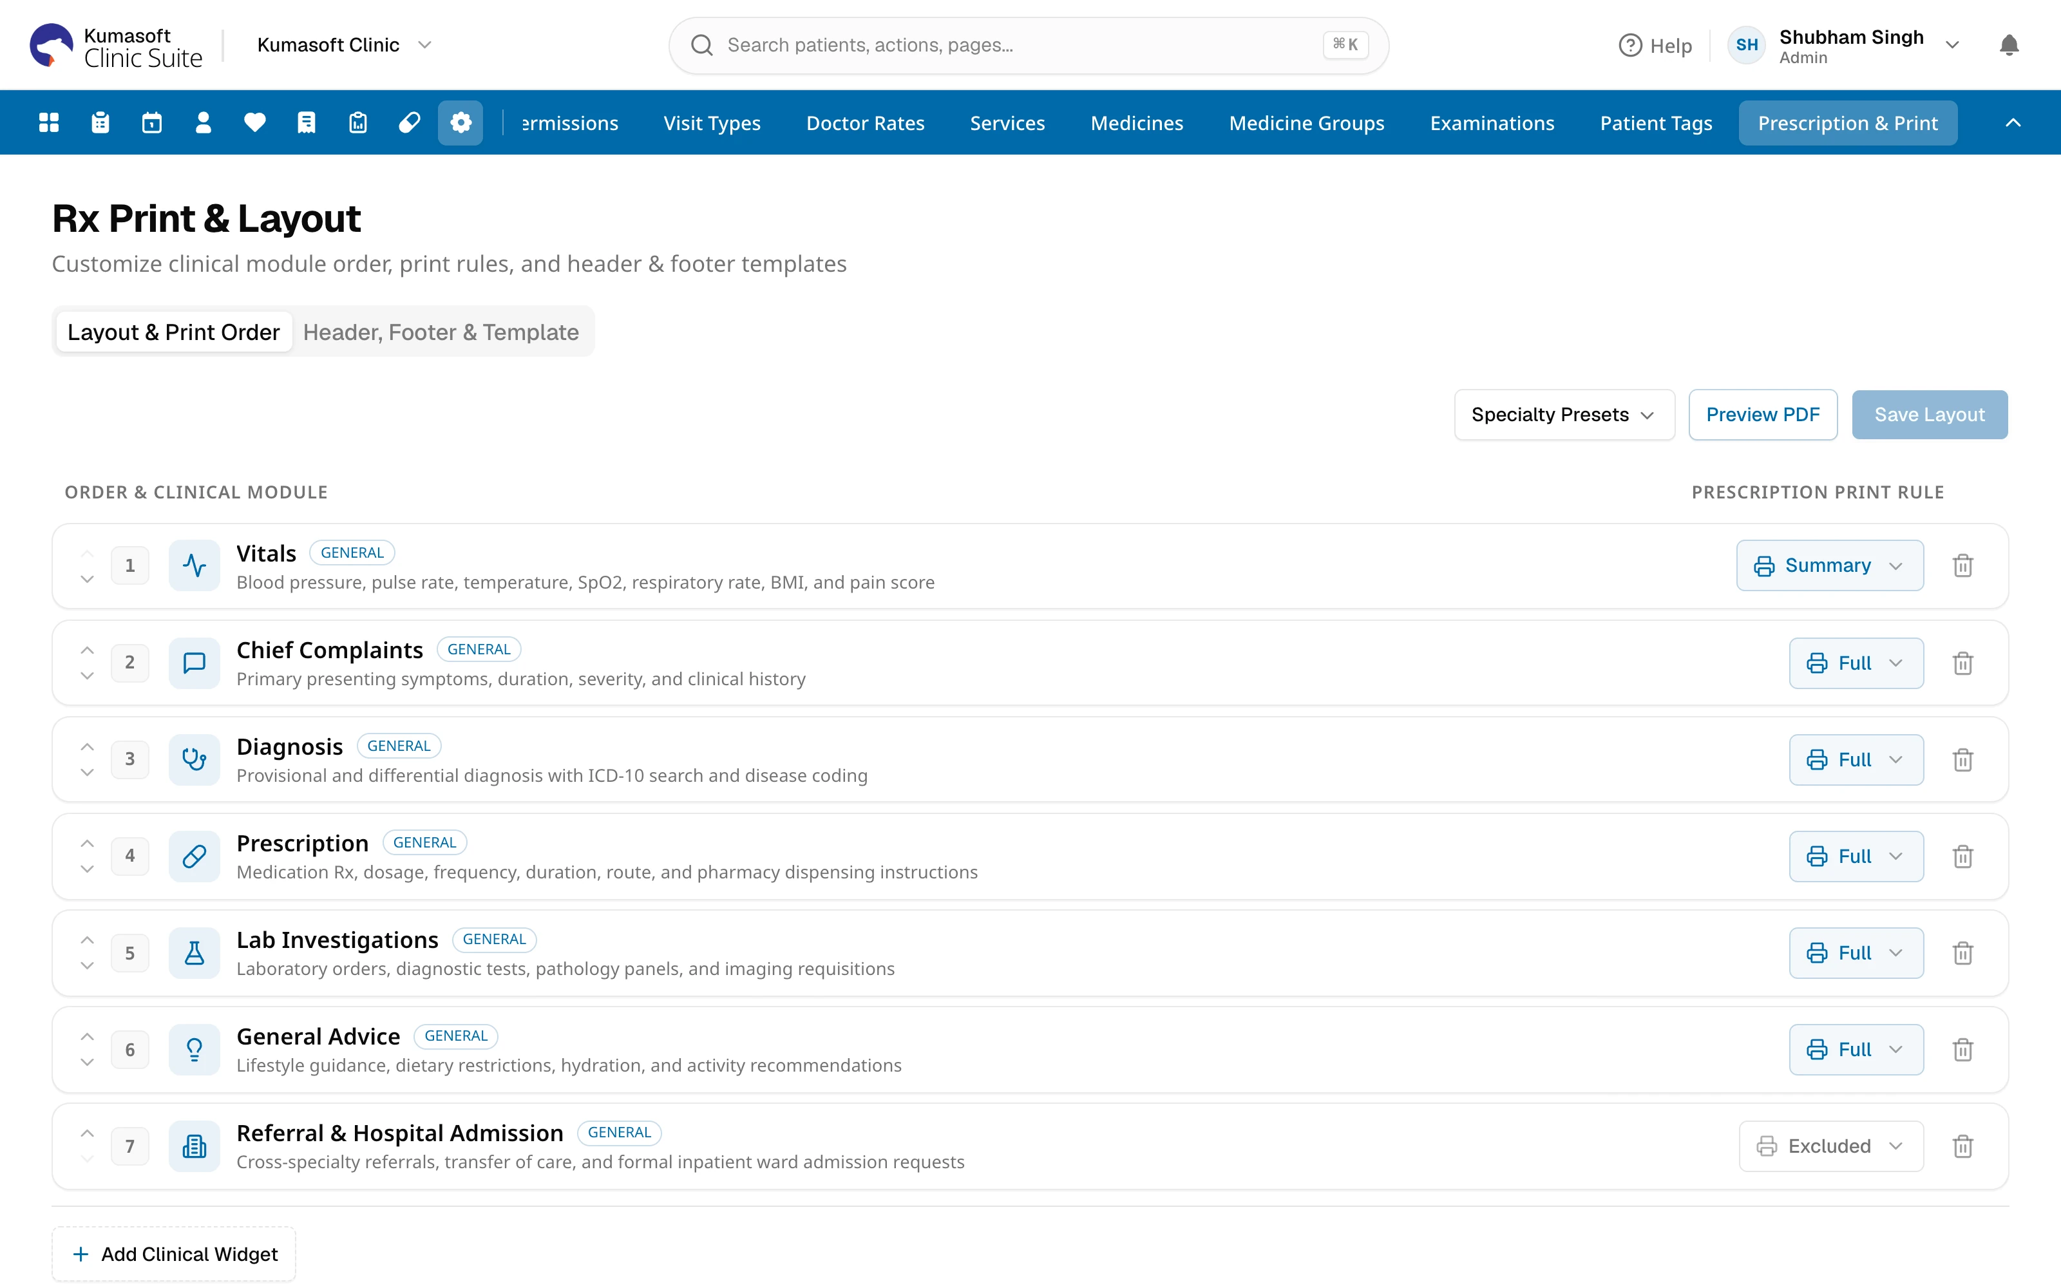Image resolution: width=2061 pixels, height=1288 pixels.
Task: Open the patients person icon in navbar
Action: 203,122
